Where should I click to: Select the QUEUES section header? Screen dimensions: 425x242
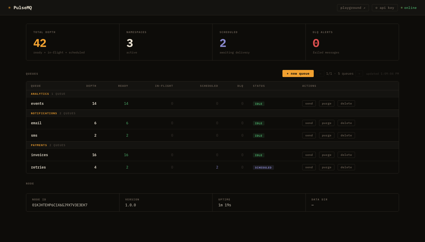pyautogui.click(x=32, y=74)
